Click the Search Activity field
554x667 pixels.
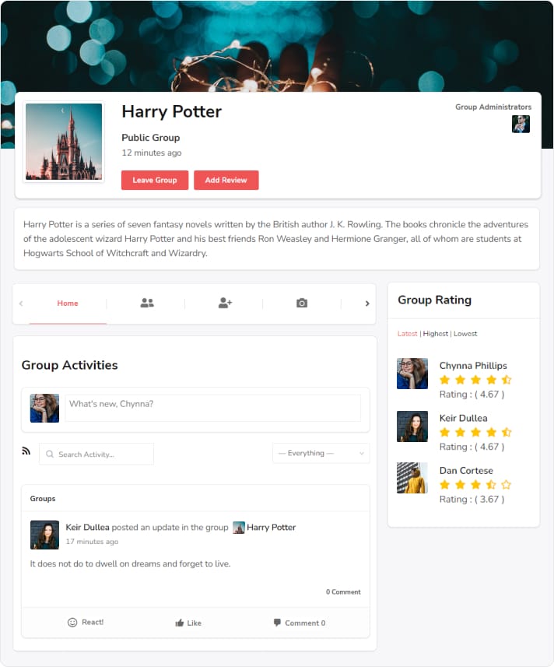click(96, 454)
